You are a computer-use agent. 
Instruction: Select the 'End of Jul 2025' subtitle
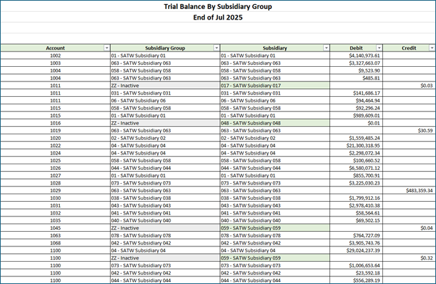(x=218, y=17)
